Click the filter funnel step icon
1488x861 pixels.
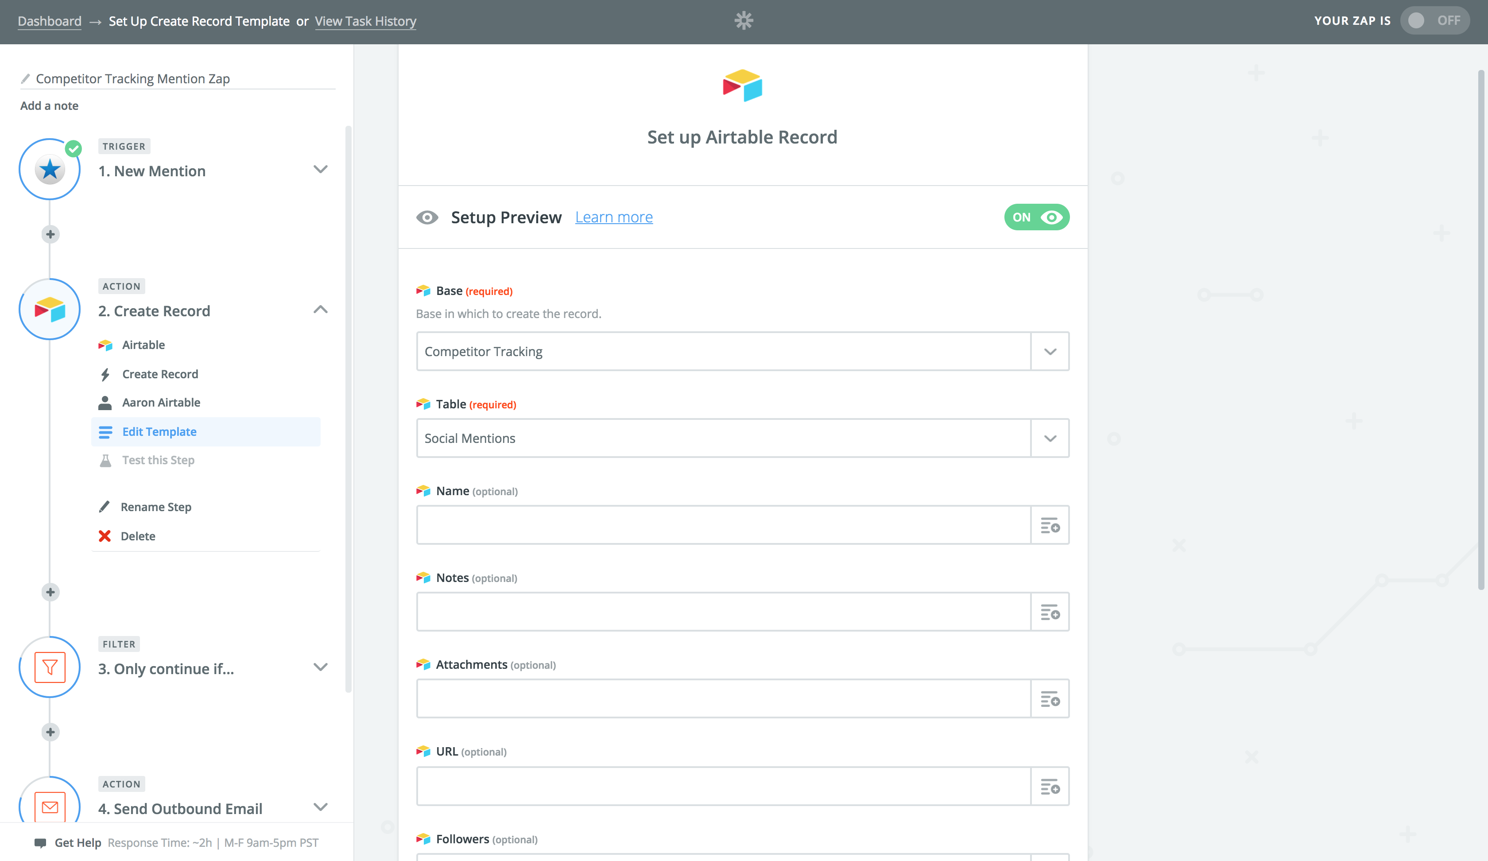click(50, 667)
